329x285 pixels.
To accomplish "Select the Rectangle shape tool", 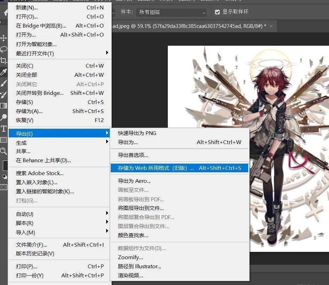I will pyautogui.click(x=3, y=140).
